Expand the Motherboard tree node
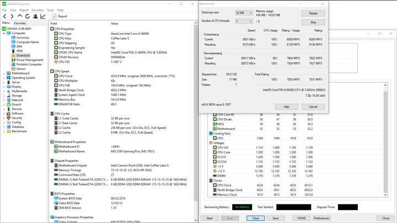 (x=4, y=73)
